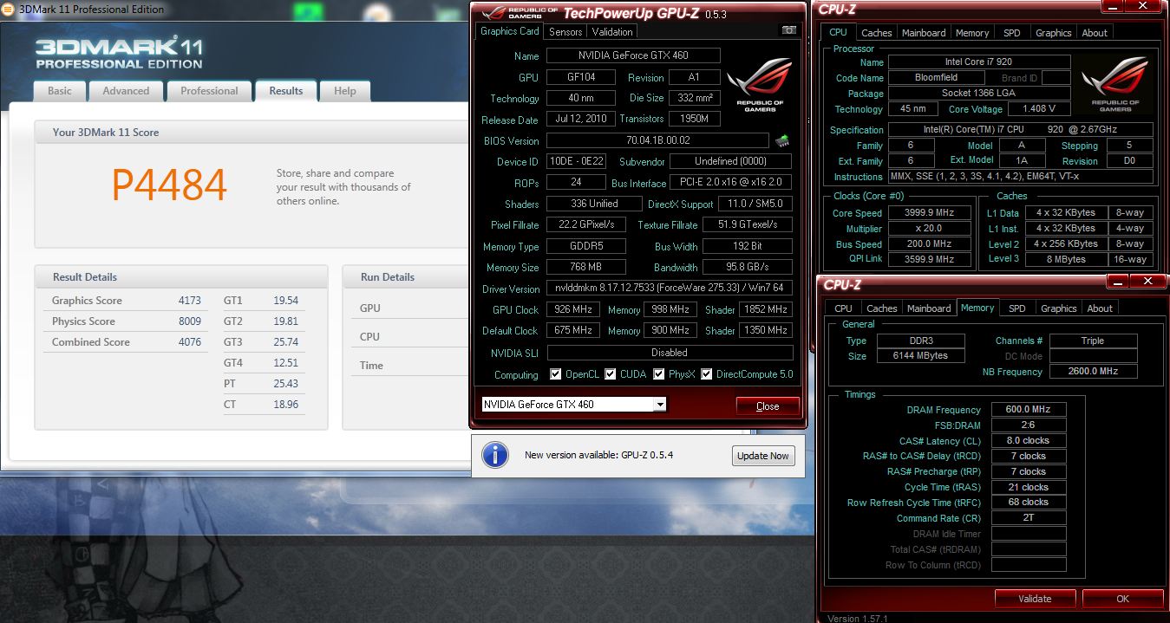This screenshot has height=623, width=1170.
Task: Click the ROG logo in CPU-Z CPU tab
Action: point(1115,84)
